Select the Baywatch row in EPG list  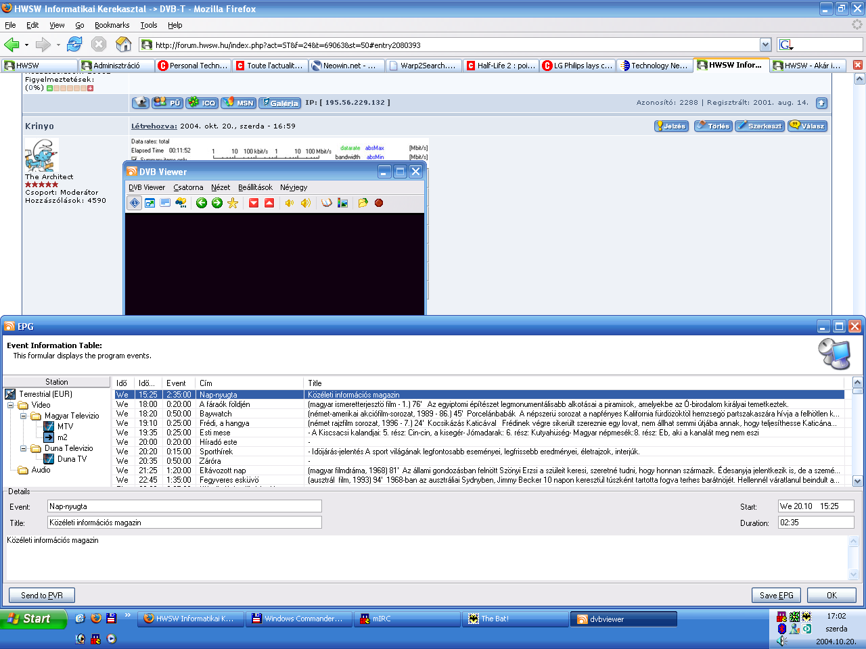pos(478,414)
